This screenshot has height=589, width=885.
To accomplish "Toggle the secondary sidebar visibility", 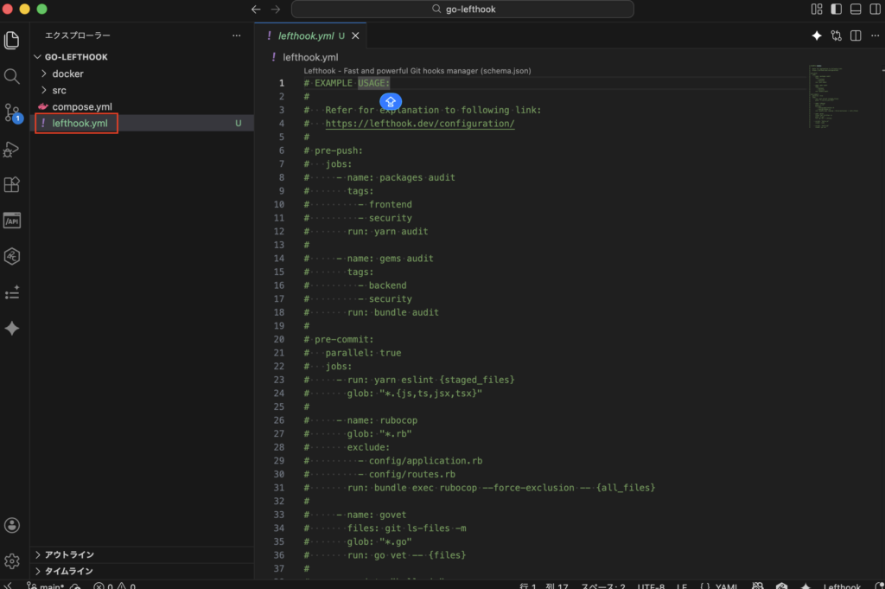I will click(x=874, y=10).
